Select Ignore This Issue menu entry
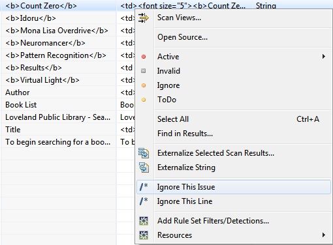 [234, 187]
